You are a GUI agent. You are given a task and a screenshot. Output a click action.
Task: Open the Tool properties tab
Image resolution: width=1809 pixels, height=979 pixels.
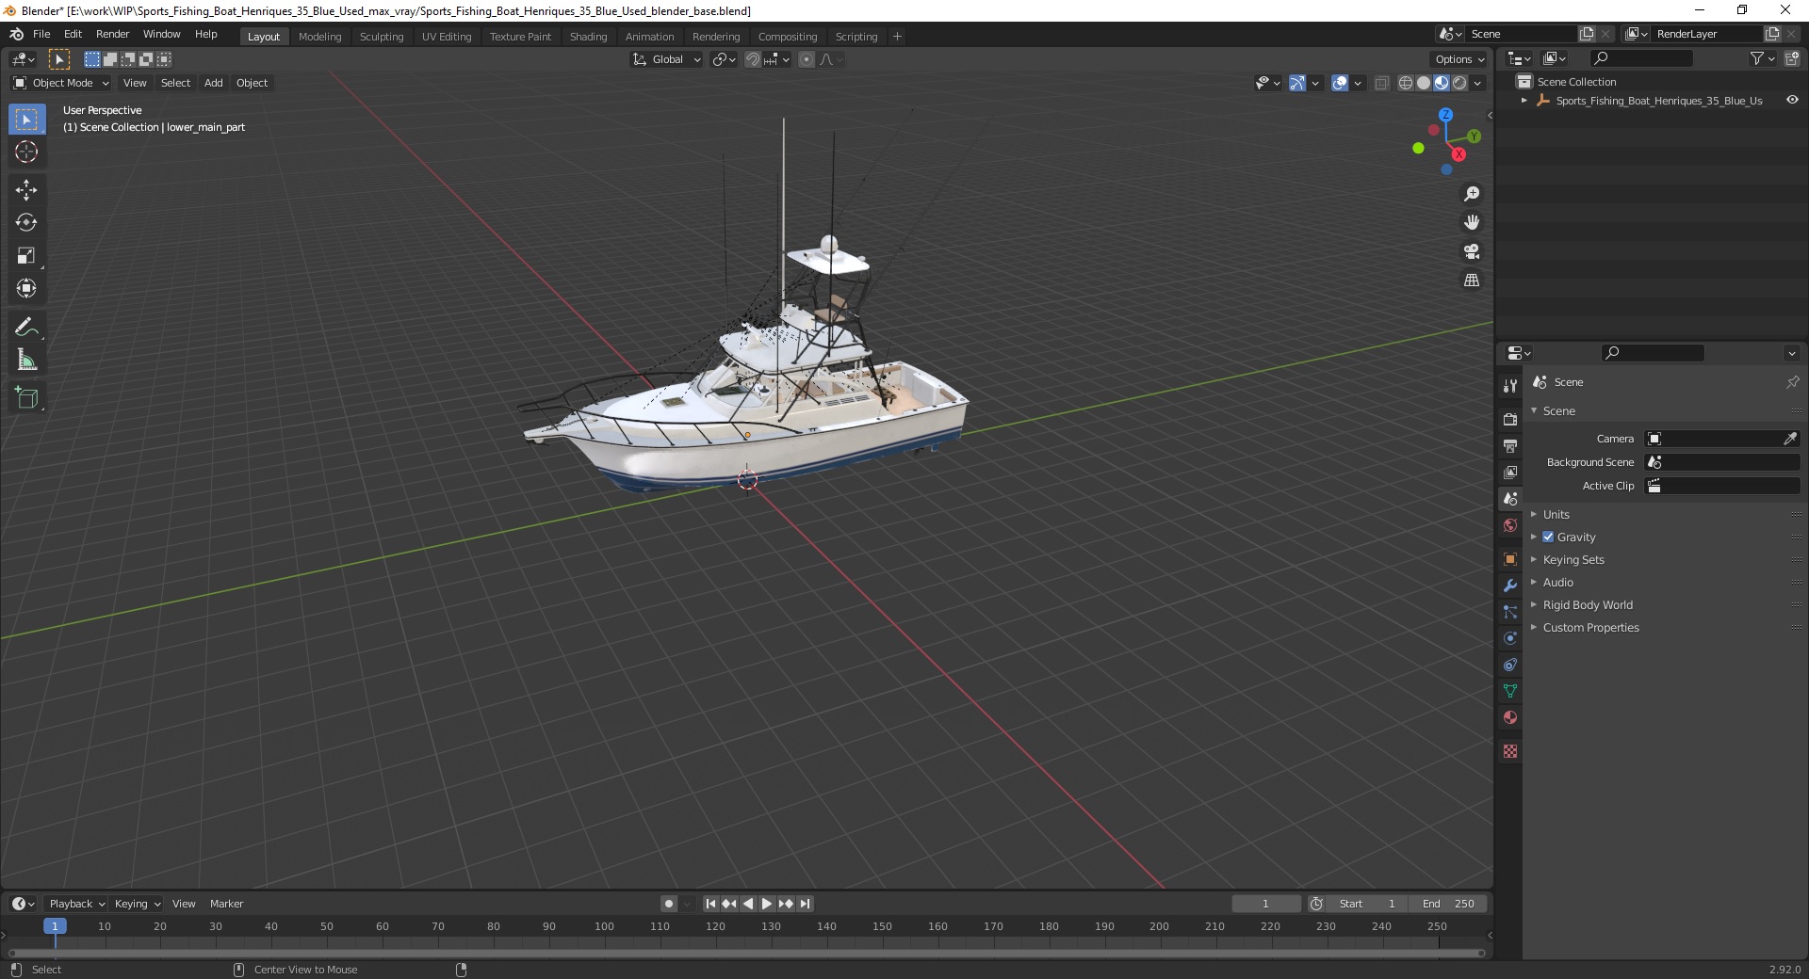[x=1510, y=386]
